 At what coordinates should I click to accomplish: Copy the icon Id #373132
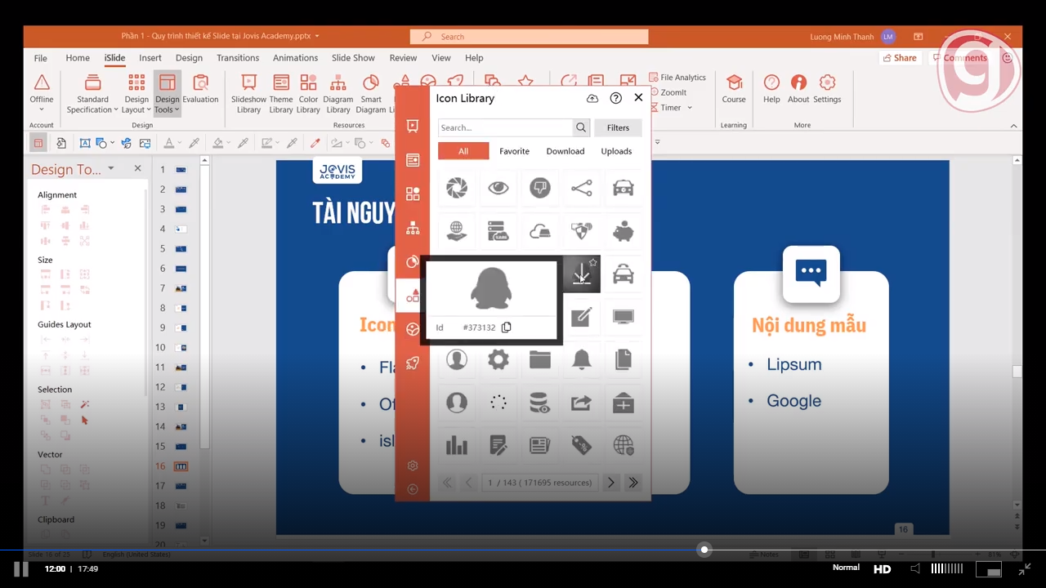tap(506, 327)
